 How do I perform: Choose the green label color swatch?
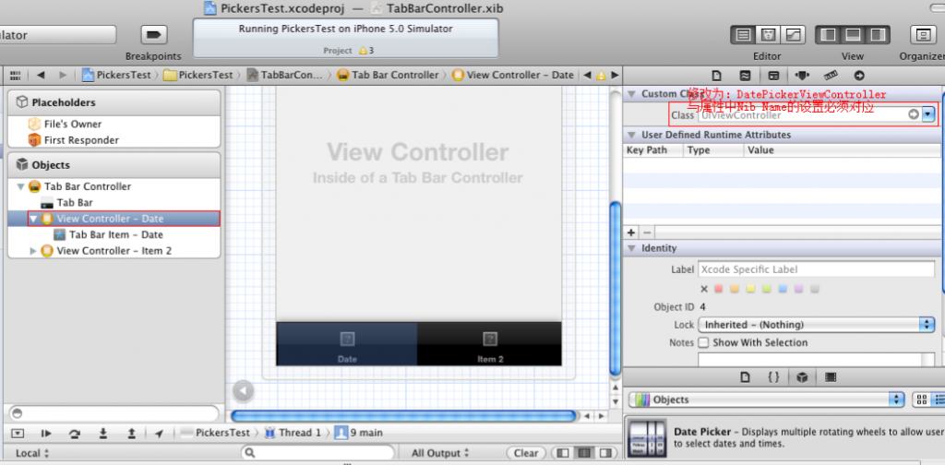click(x=766, y=289)
